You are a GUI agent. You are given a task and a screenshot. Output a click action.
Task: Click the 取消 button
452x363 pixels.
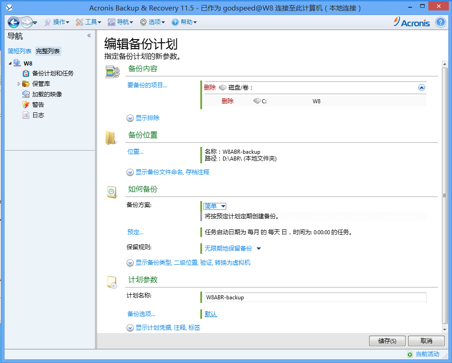[427, 341]
